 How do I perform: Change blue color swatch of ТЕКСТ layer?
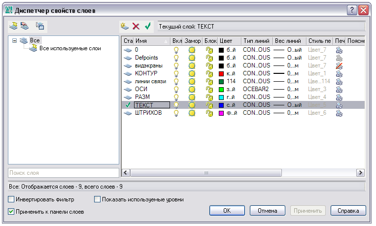point(221,105)
